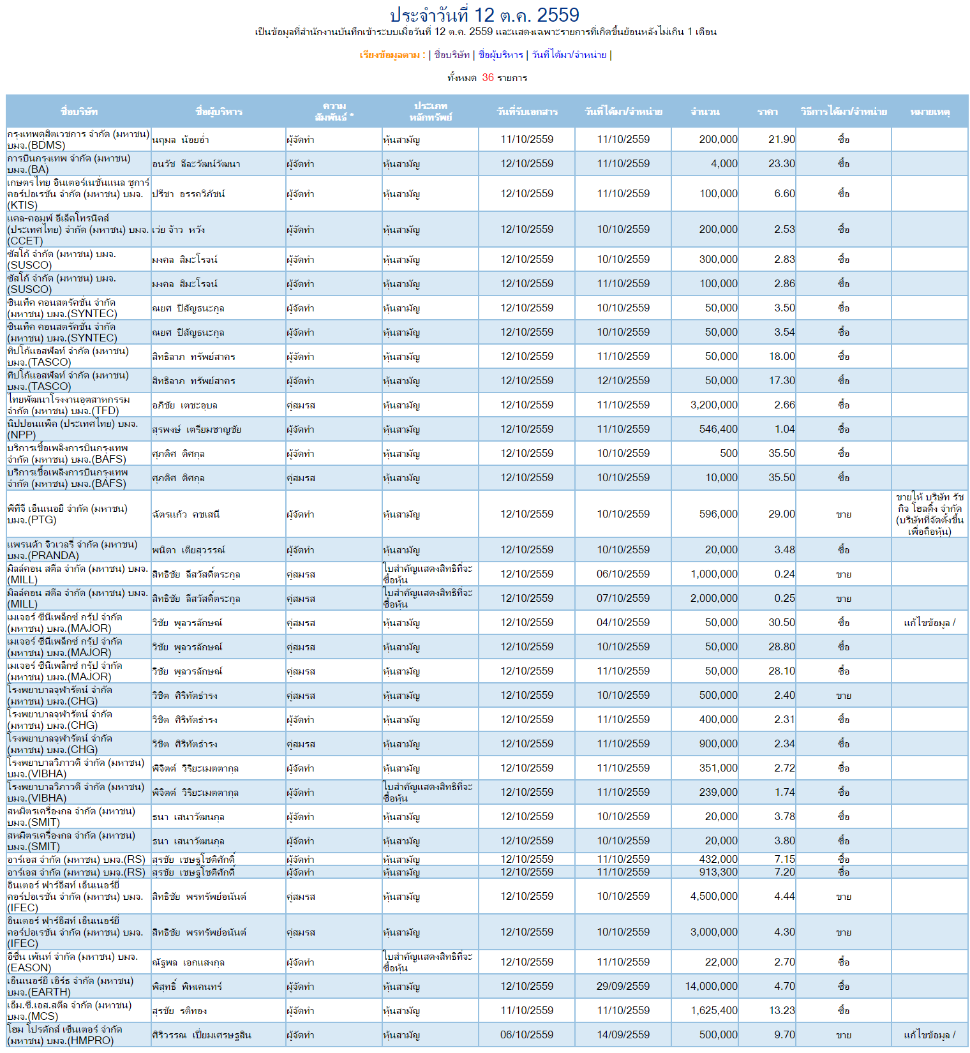Click executive name สุรชัย รติทอง
This screenshot has width=970, height=1053.
[x=179, y=1011]
